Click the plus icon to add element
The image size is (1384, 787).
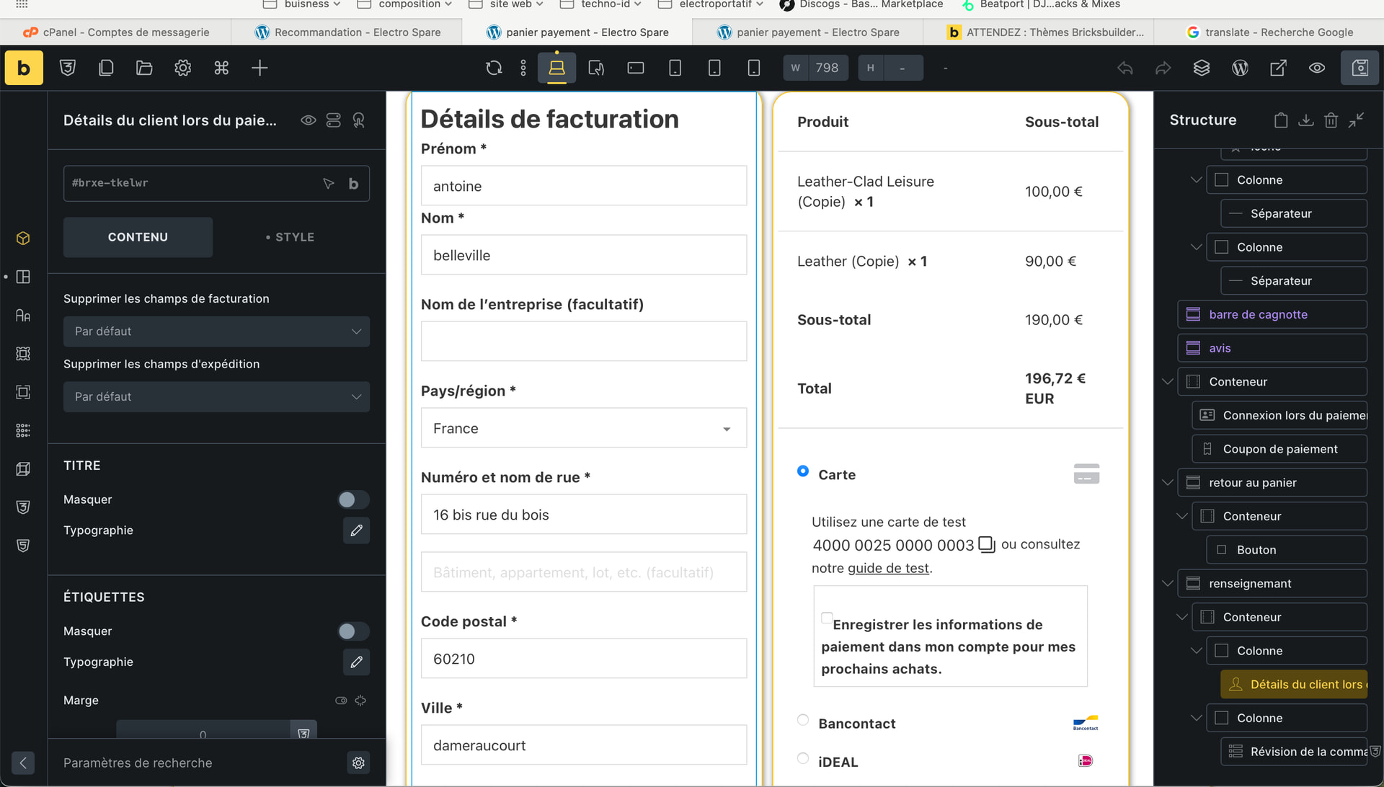click(259, 68)
